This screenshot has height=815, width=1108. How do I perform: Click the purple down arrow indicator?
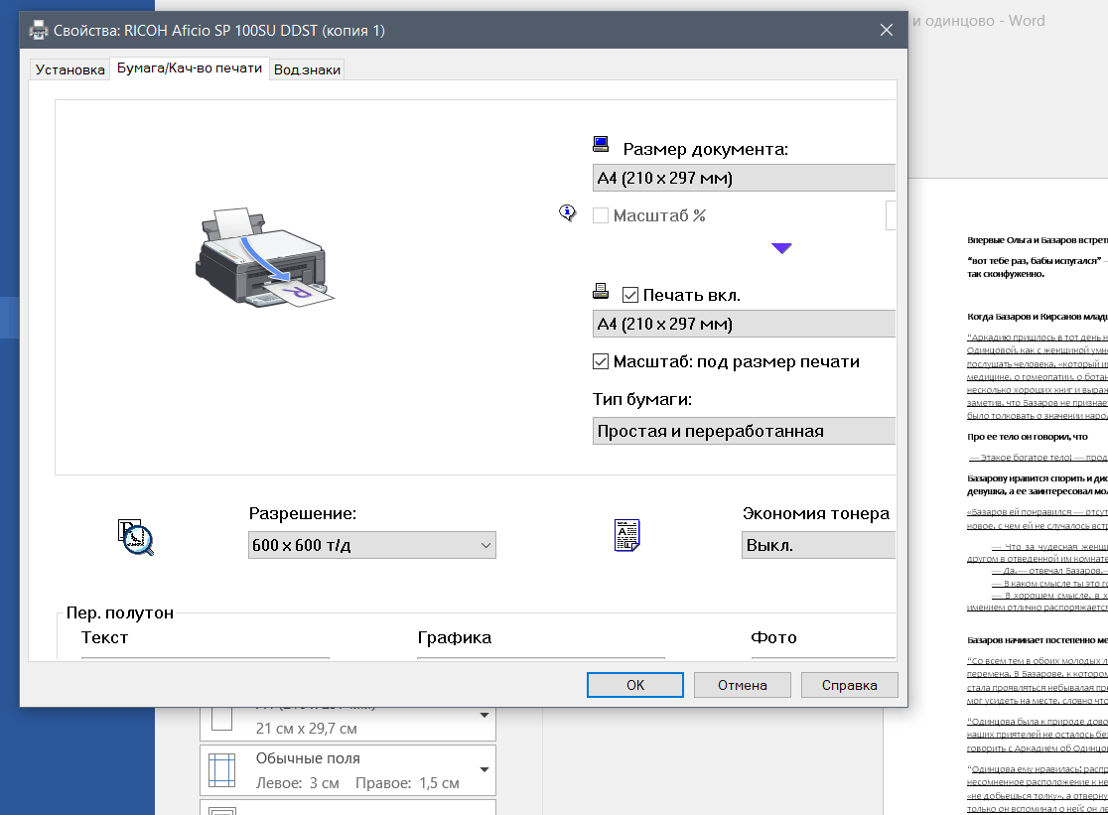point(781,248)
